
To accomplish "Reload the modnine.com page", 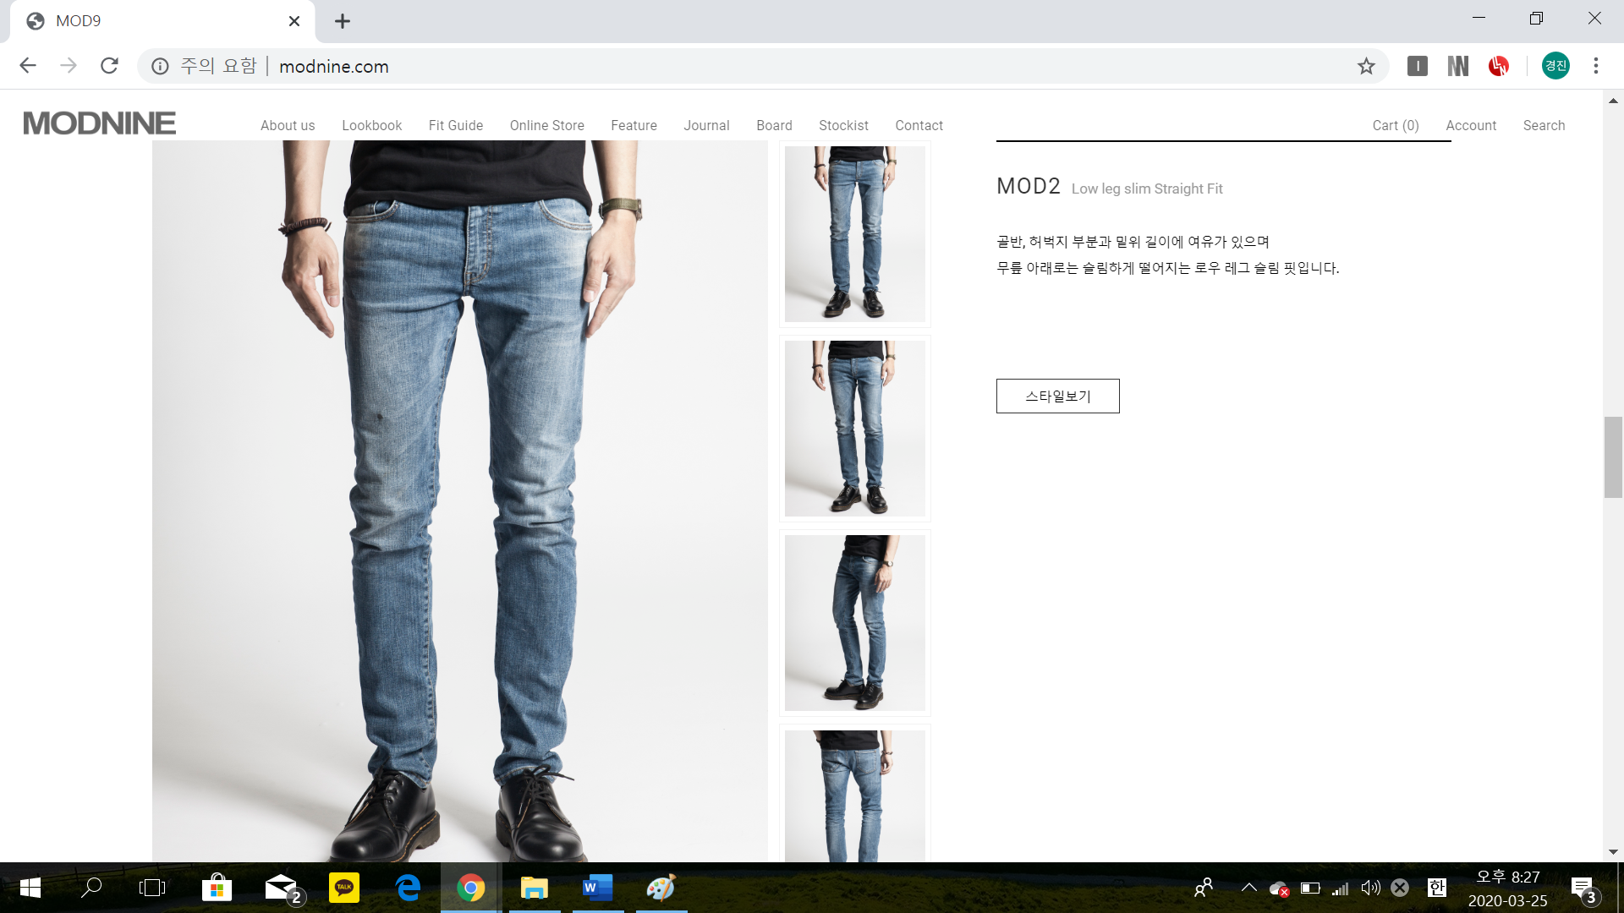I will (x=109, y=66).
